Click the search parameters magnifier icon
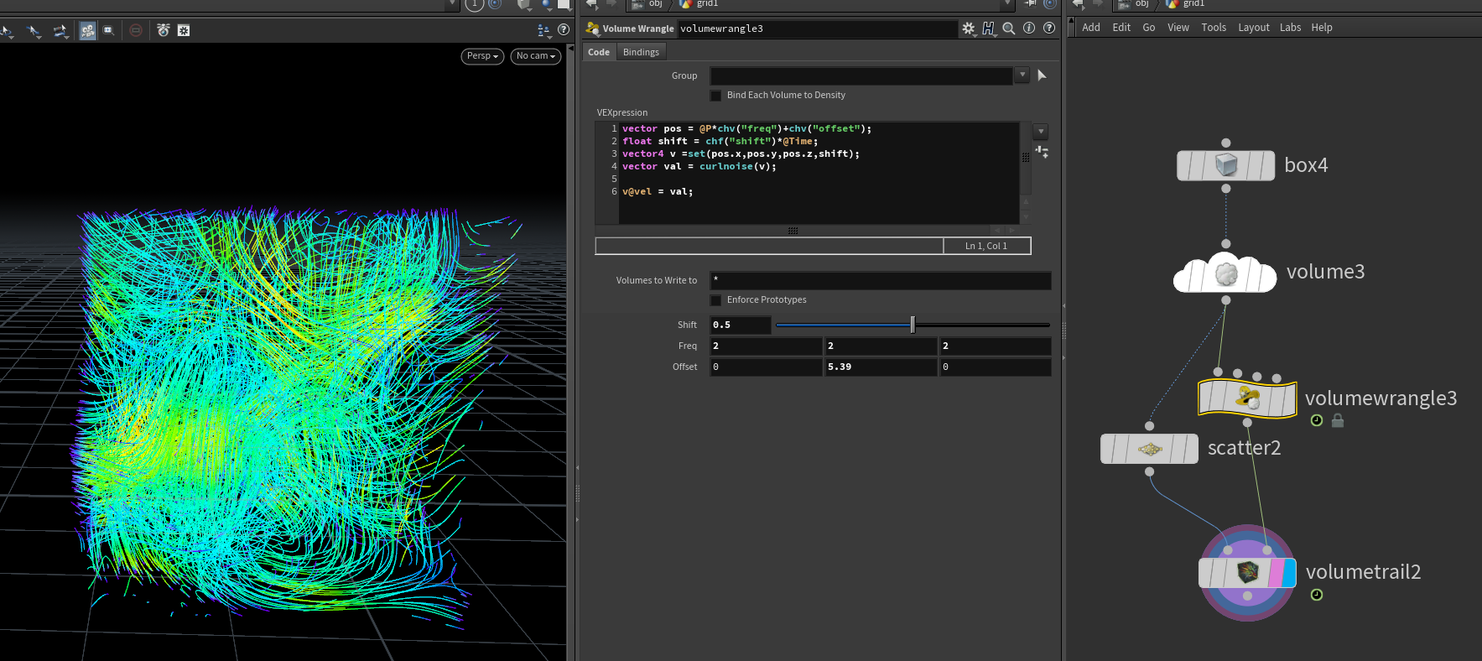Image resolution: width=1482 pixels, height=661 pixels. point(1009,29)
